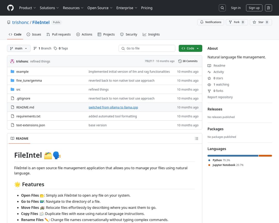Open the Actions tab
The image size is (279, 223).
pyautogui.click(x=84, y=35)
